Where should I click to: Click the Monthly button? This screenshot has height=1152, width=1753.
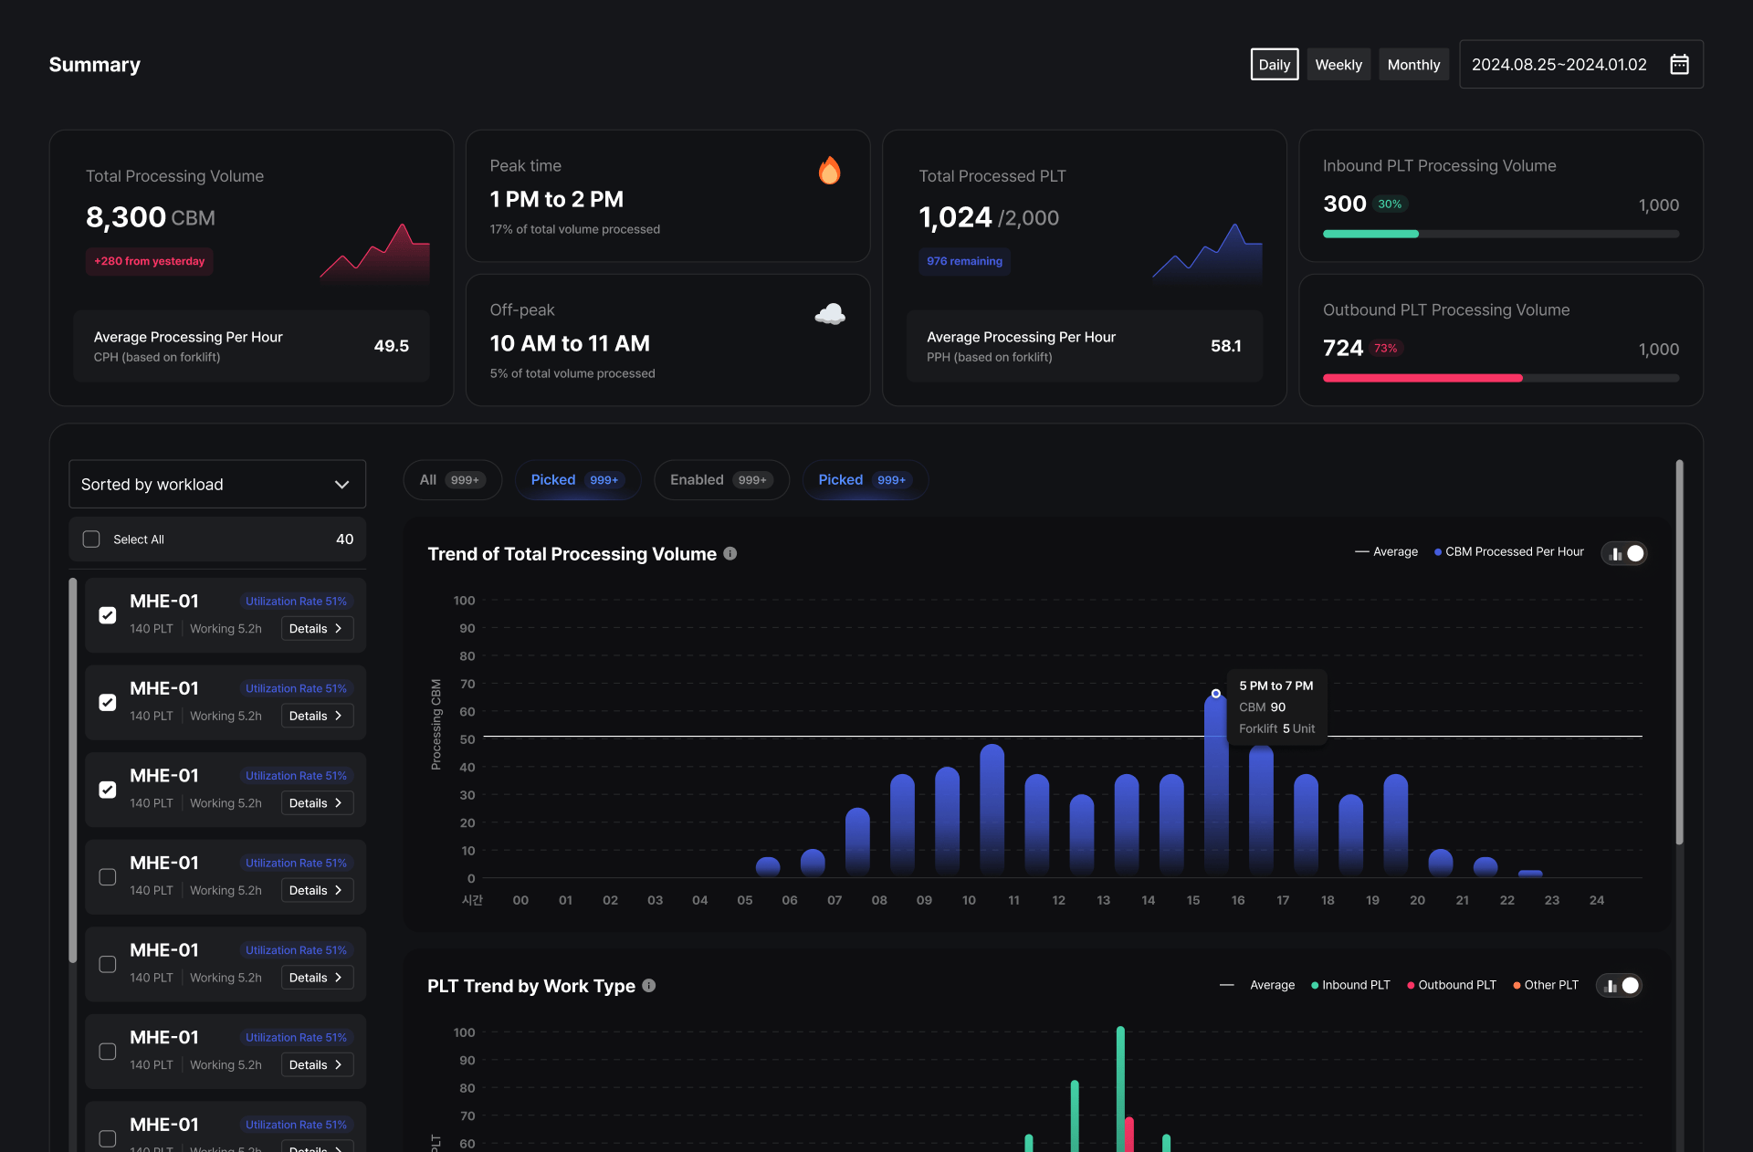coord(1412,65)
